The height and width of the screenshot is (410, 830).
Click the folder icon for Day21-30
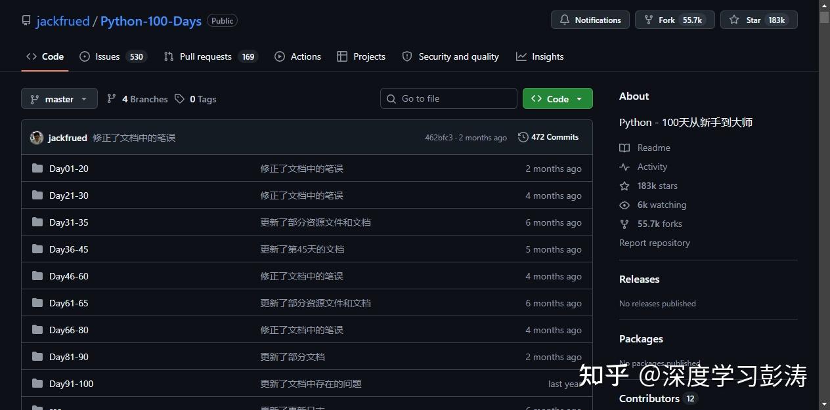[x=37, y=195]
